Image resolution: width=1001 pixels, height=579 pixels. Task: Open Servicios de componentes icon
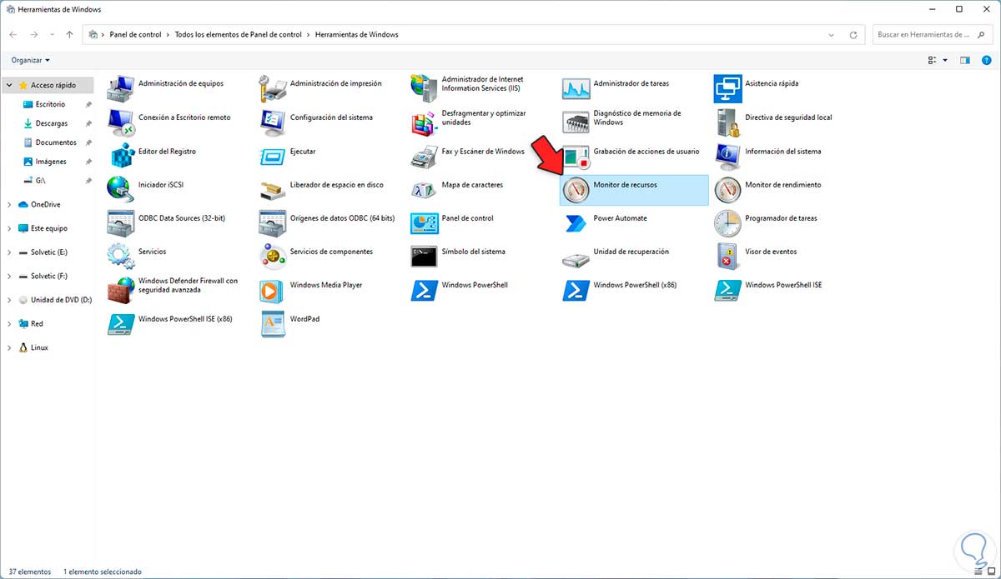[x=273, y=257]
